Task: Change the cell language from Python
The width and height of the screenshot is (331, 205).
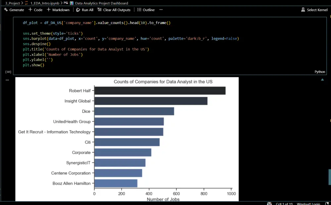Action: pos(319,71)
